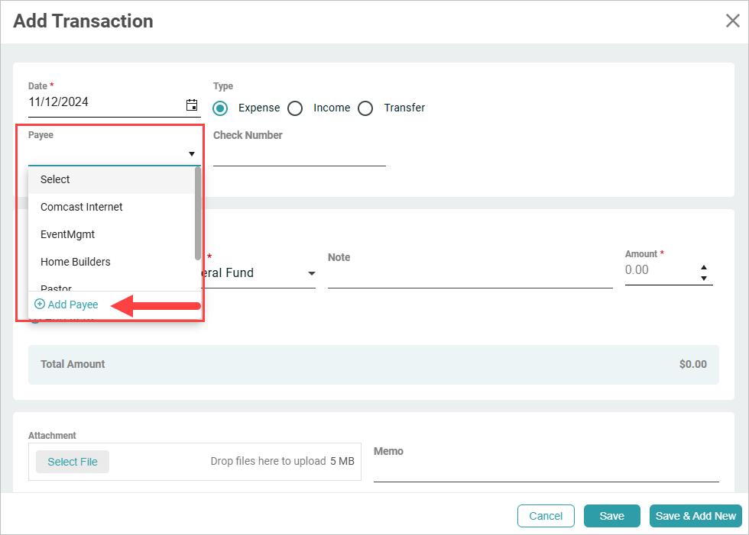Click the payee list scrollbar
The width and height of the screenshot is (749, 535).
198,213
